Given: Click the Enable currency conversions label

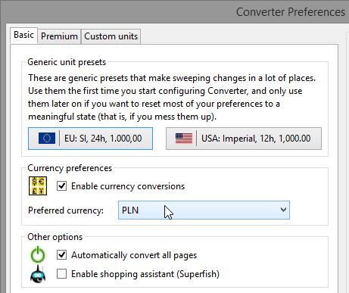Looking at the screenshot, I should [128, 186].
